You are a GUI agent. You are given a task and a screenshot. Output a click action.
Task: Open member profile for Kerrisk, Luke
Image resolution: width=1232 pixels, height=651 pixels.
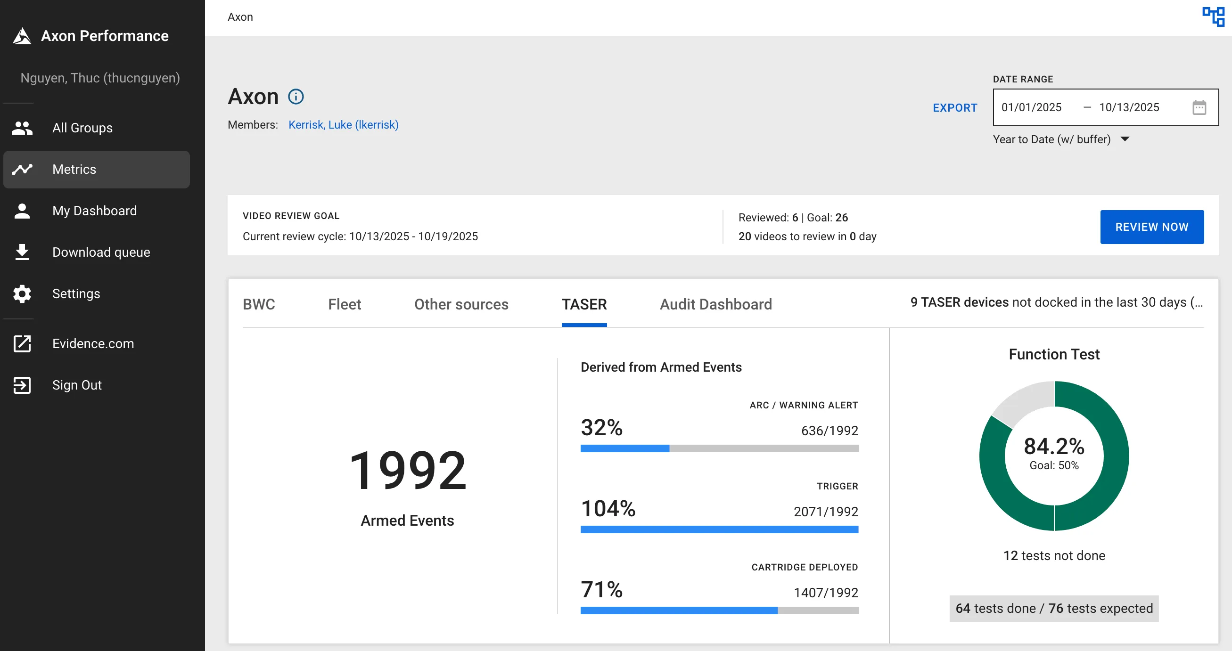coord(344,125)
